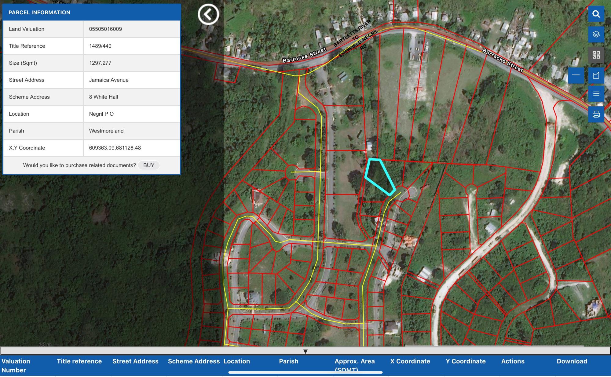Open the basemap gallery
611x377 pixels.
point(596,55)
